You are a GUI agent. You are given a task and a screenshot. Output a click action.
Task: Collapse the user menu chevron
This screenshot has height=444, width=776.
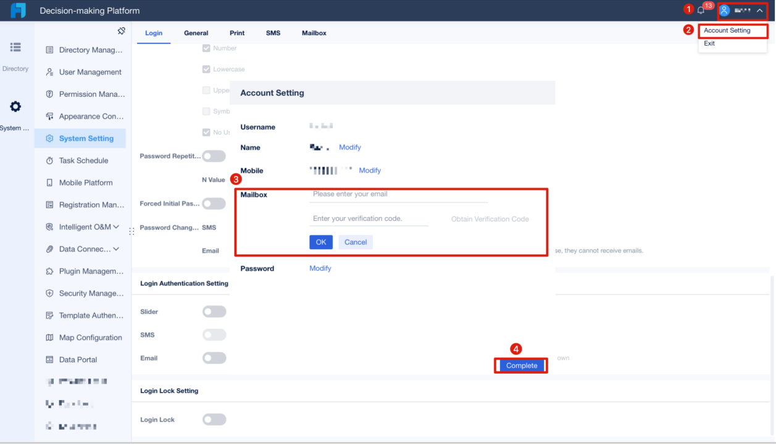tap(759, 10)
